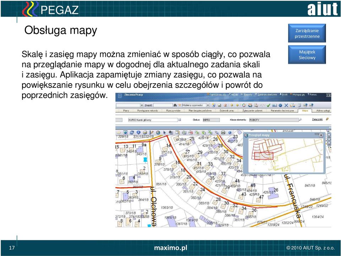Viewport: 341px width, 256px height.
Task: Click the last printer icon in the top toolbar
Action: [x=311, y=105]
